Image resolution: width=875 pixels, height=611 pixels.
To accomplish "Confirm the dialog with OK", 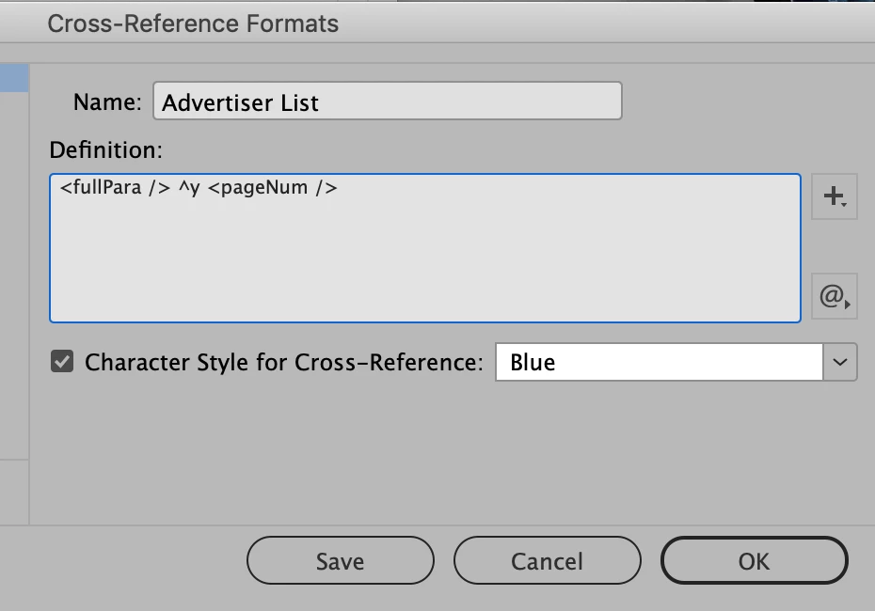I will tap(754, 561).
